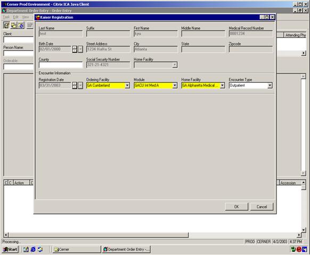Open the Registration Date calendar dropdown

point(80,85)
